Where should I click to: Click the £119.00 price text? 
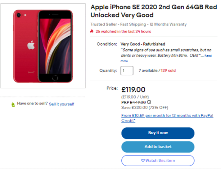tap(134, 90)
